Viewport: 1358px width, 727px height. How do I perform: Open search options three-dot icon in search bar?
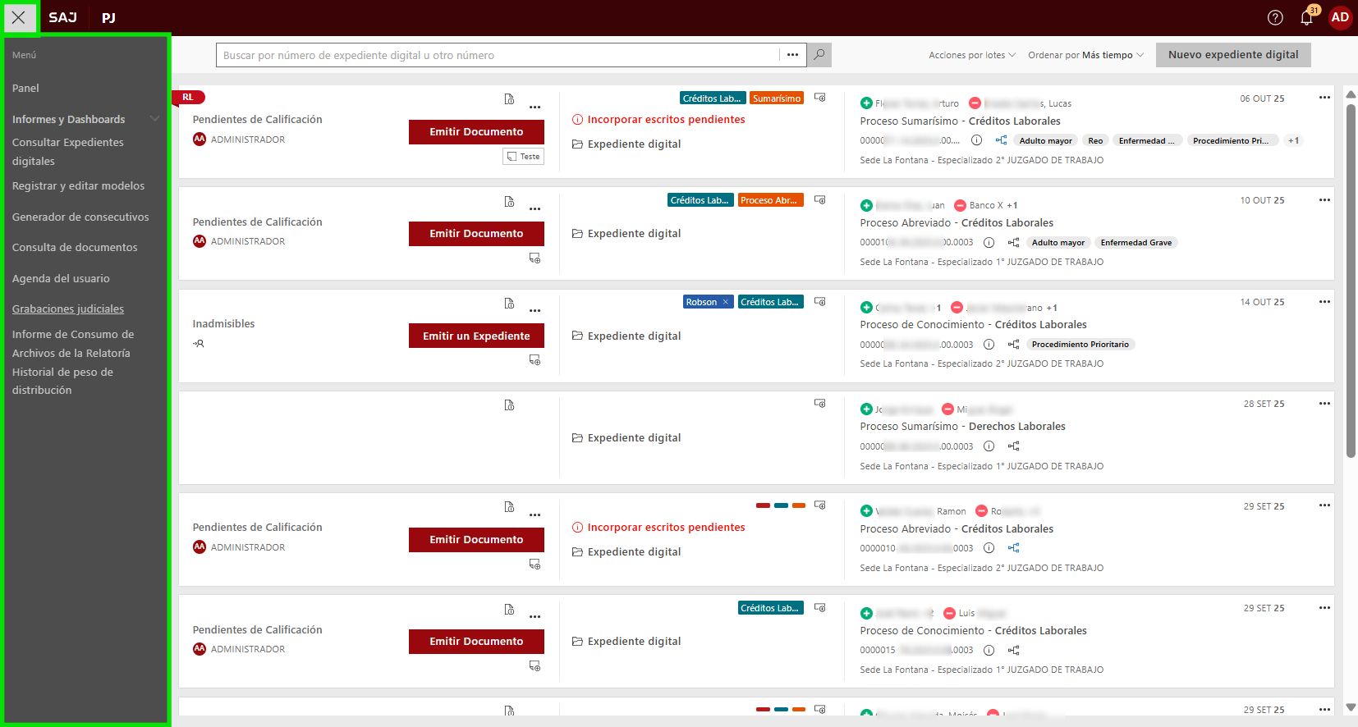tap(792, 55)
